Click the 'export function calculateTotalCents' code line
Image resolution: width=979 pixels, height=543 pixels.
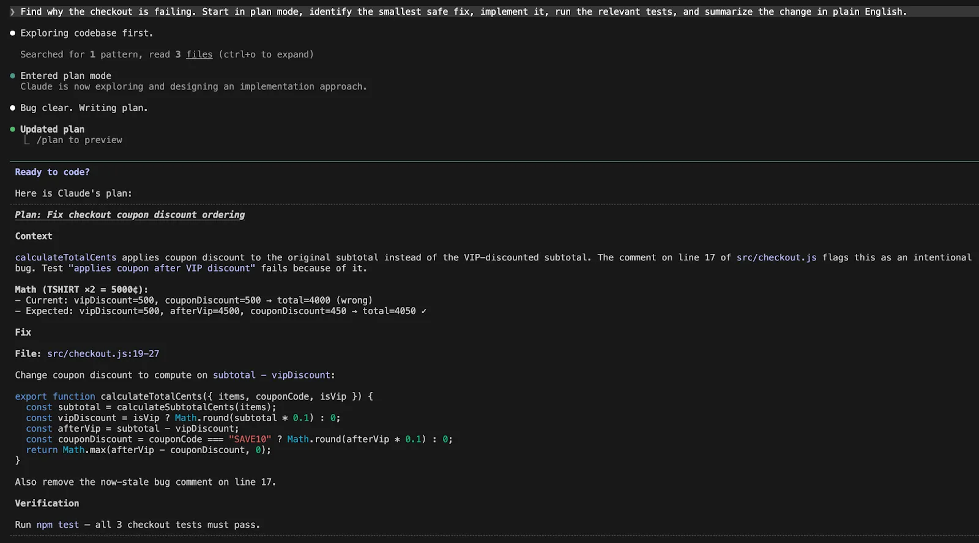[x=194, y=396]
